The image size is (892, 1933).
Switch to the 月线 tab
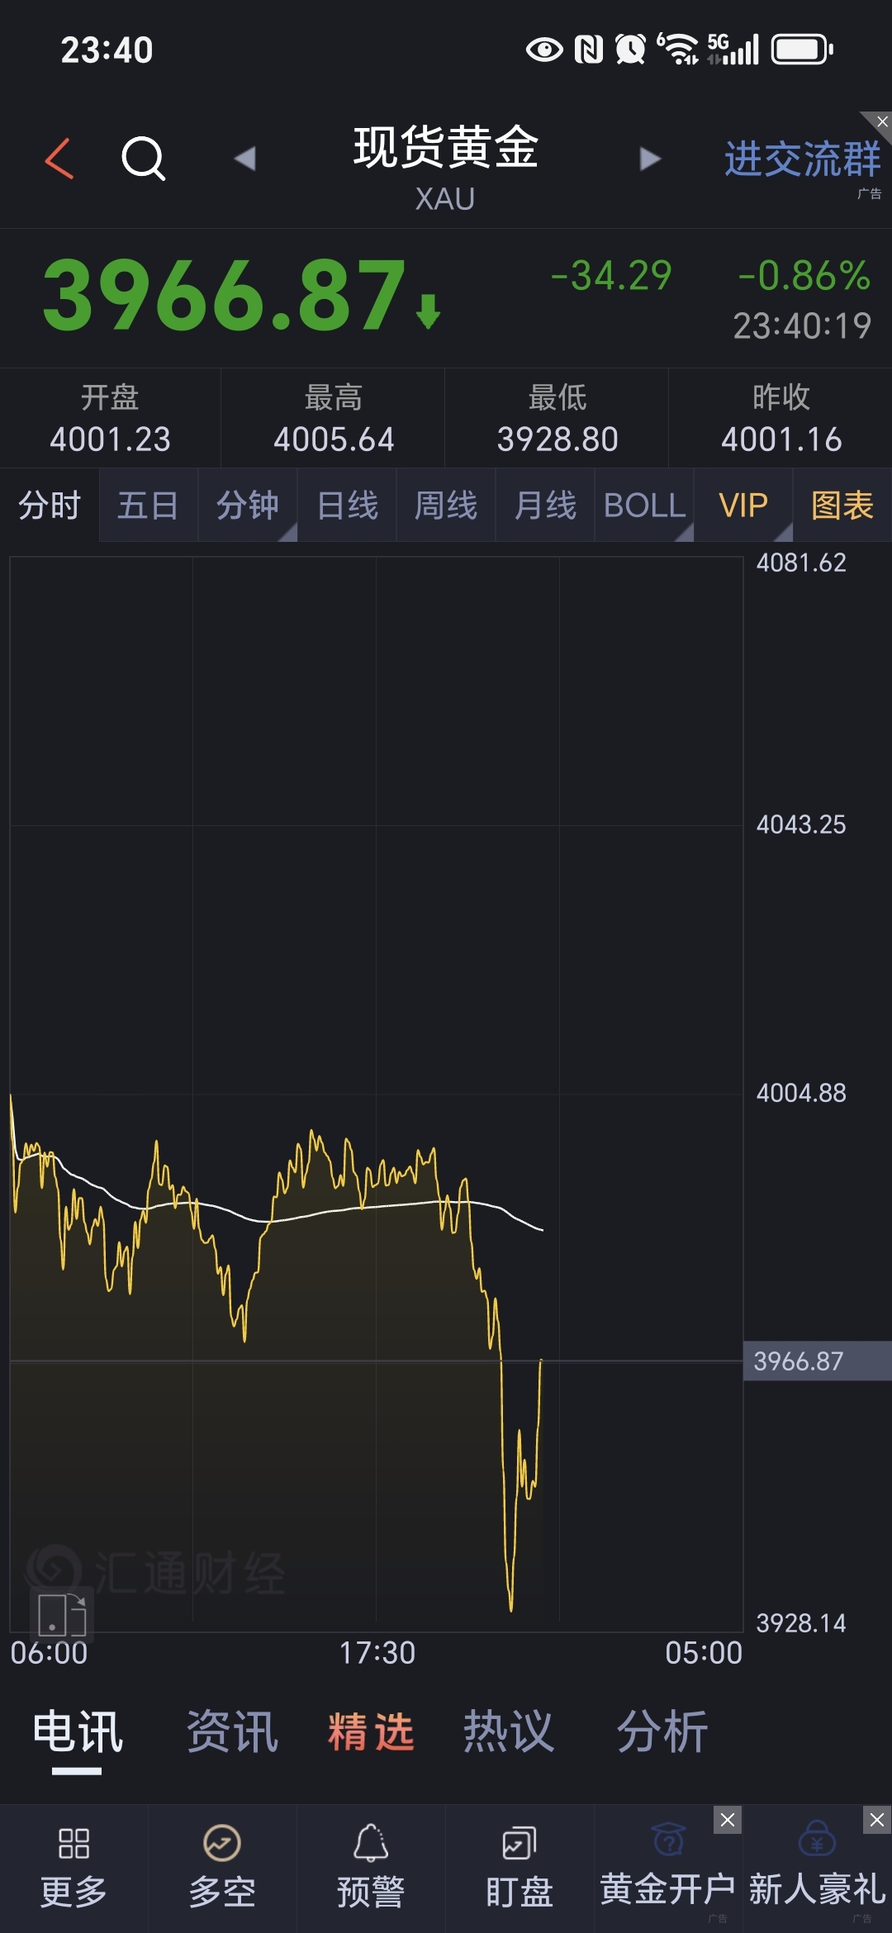545,505
